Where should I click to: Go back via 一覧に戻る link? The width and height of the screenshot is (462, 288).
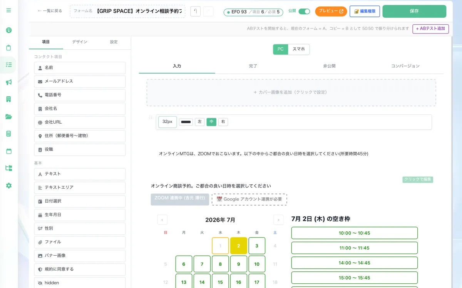click(50, 11)
